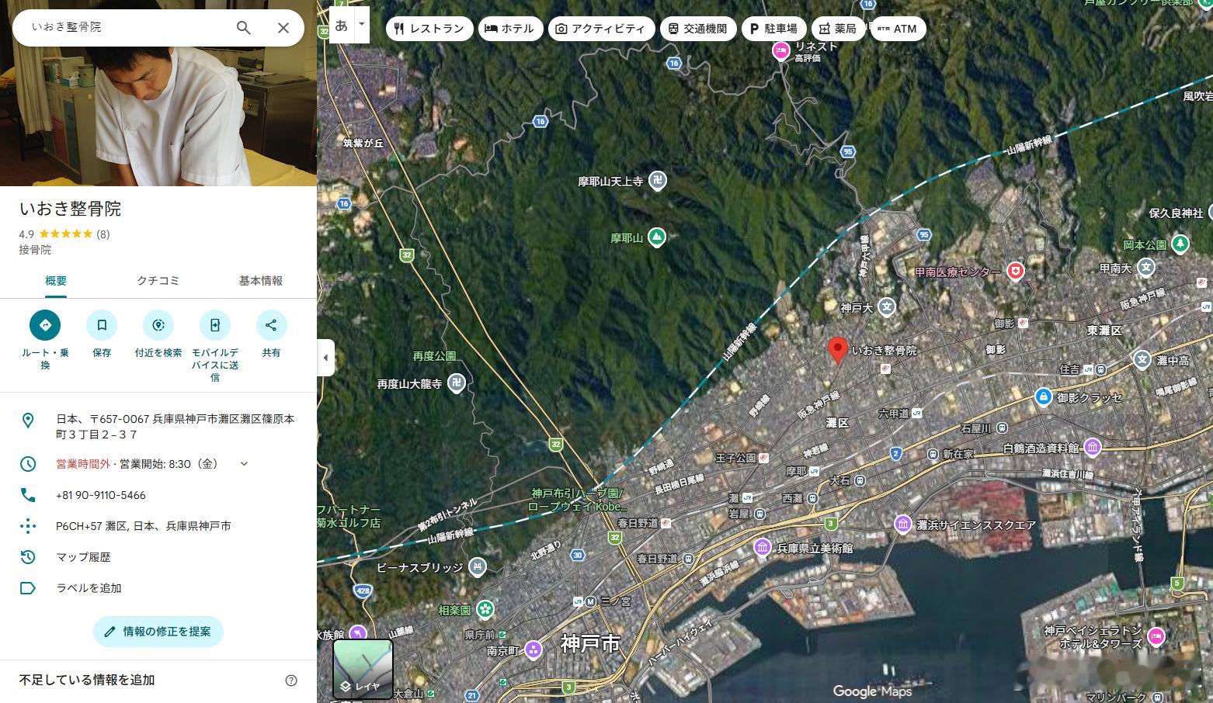
Task: Click the business hours clock icon
Action: coord(28,464)
